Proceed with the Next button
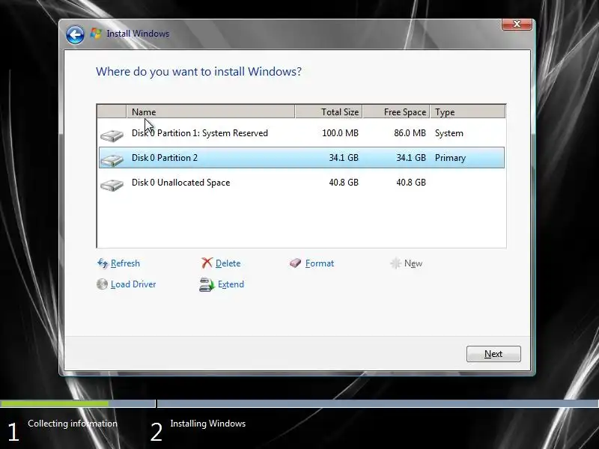The width and height of the screenshot is (599, 449). pyautogui.click(x=493, y=354)
